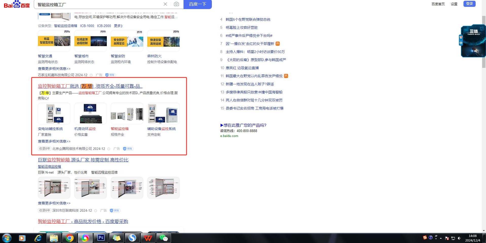This screenshot has width=486, height=243.
Task: Click the page's vertical scrollbar thumb
Action: coord(484,42)
